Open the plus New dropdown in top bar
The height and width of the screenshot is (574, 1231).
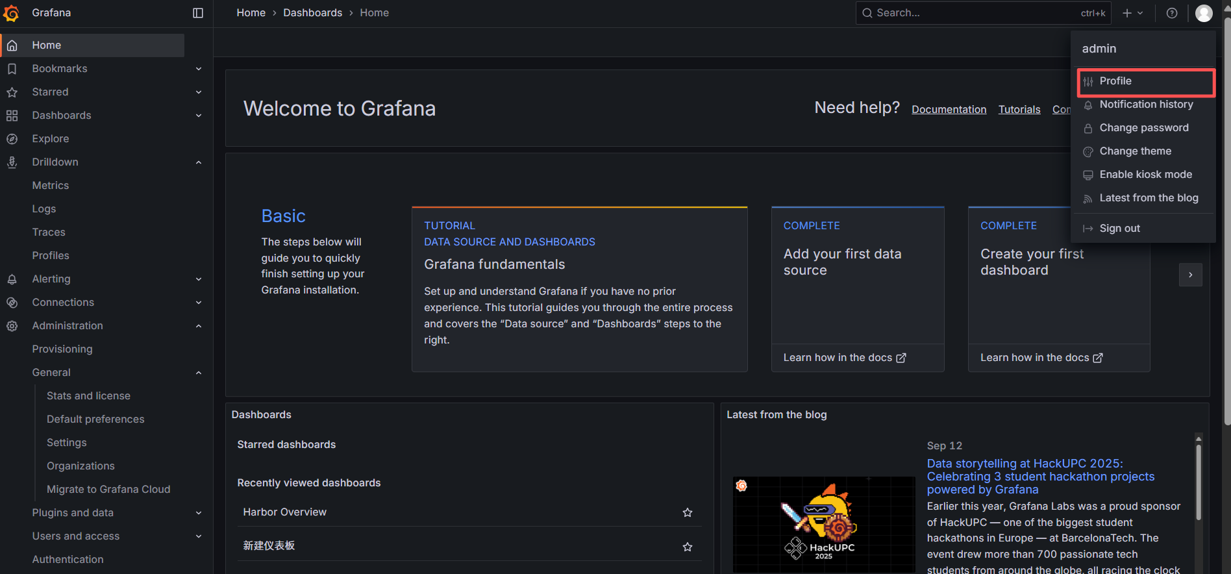(x=1132, y=13)
